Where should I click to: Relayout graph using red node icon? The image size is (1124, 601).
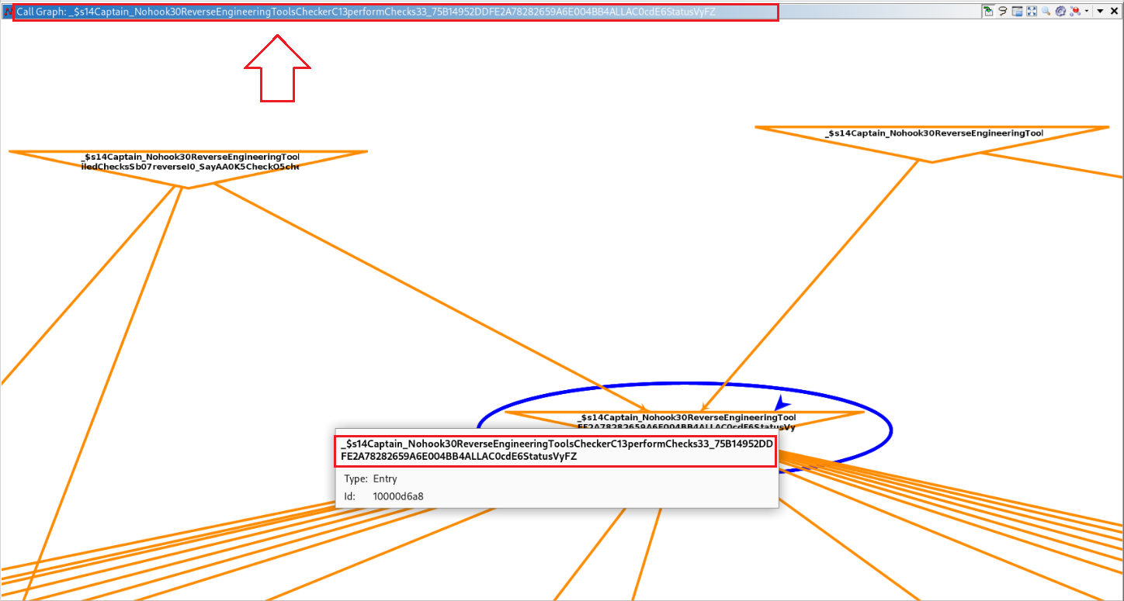tap(1075, 11)
